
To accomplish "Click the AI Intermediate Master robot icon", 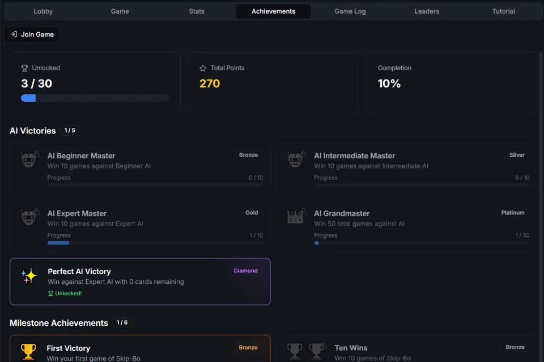I will pos(296,159).
